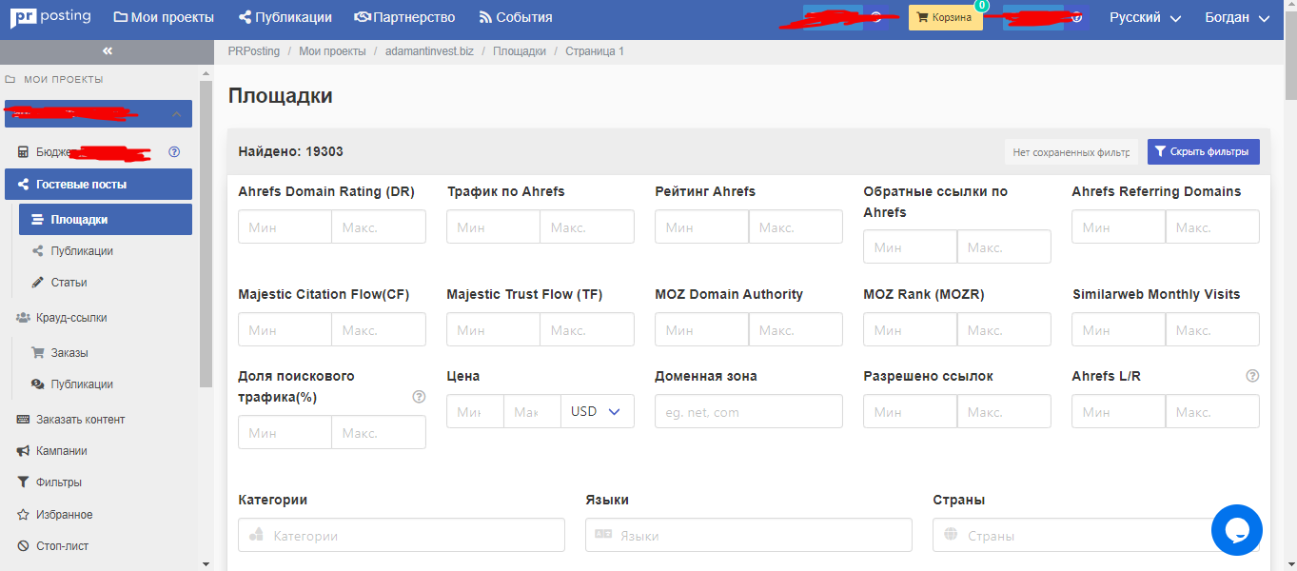Viewport: 1297px width, 571px height.
Task: Open the Богдан user account menu
Action: pos(1237,17)
